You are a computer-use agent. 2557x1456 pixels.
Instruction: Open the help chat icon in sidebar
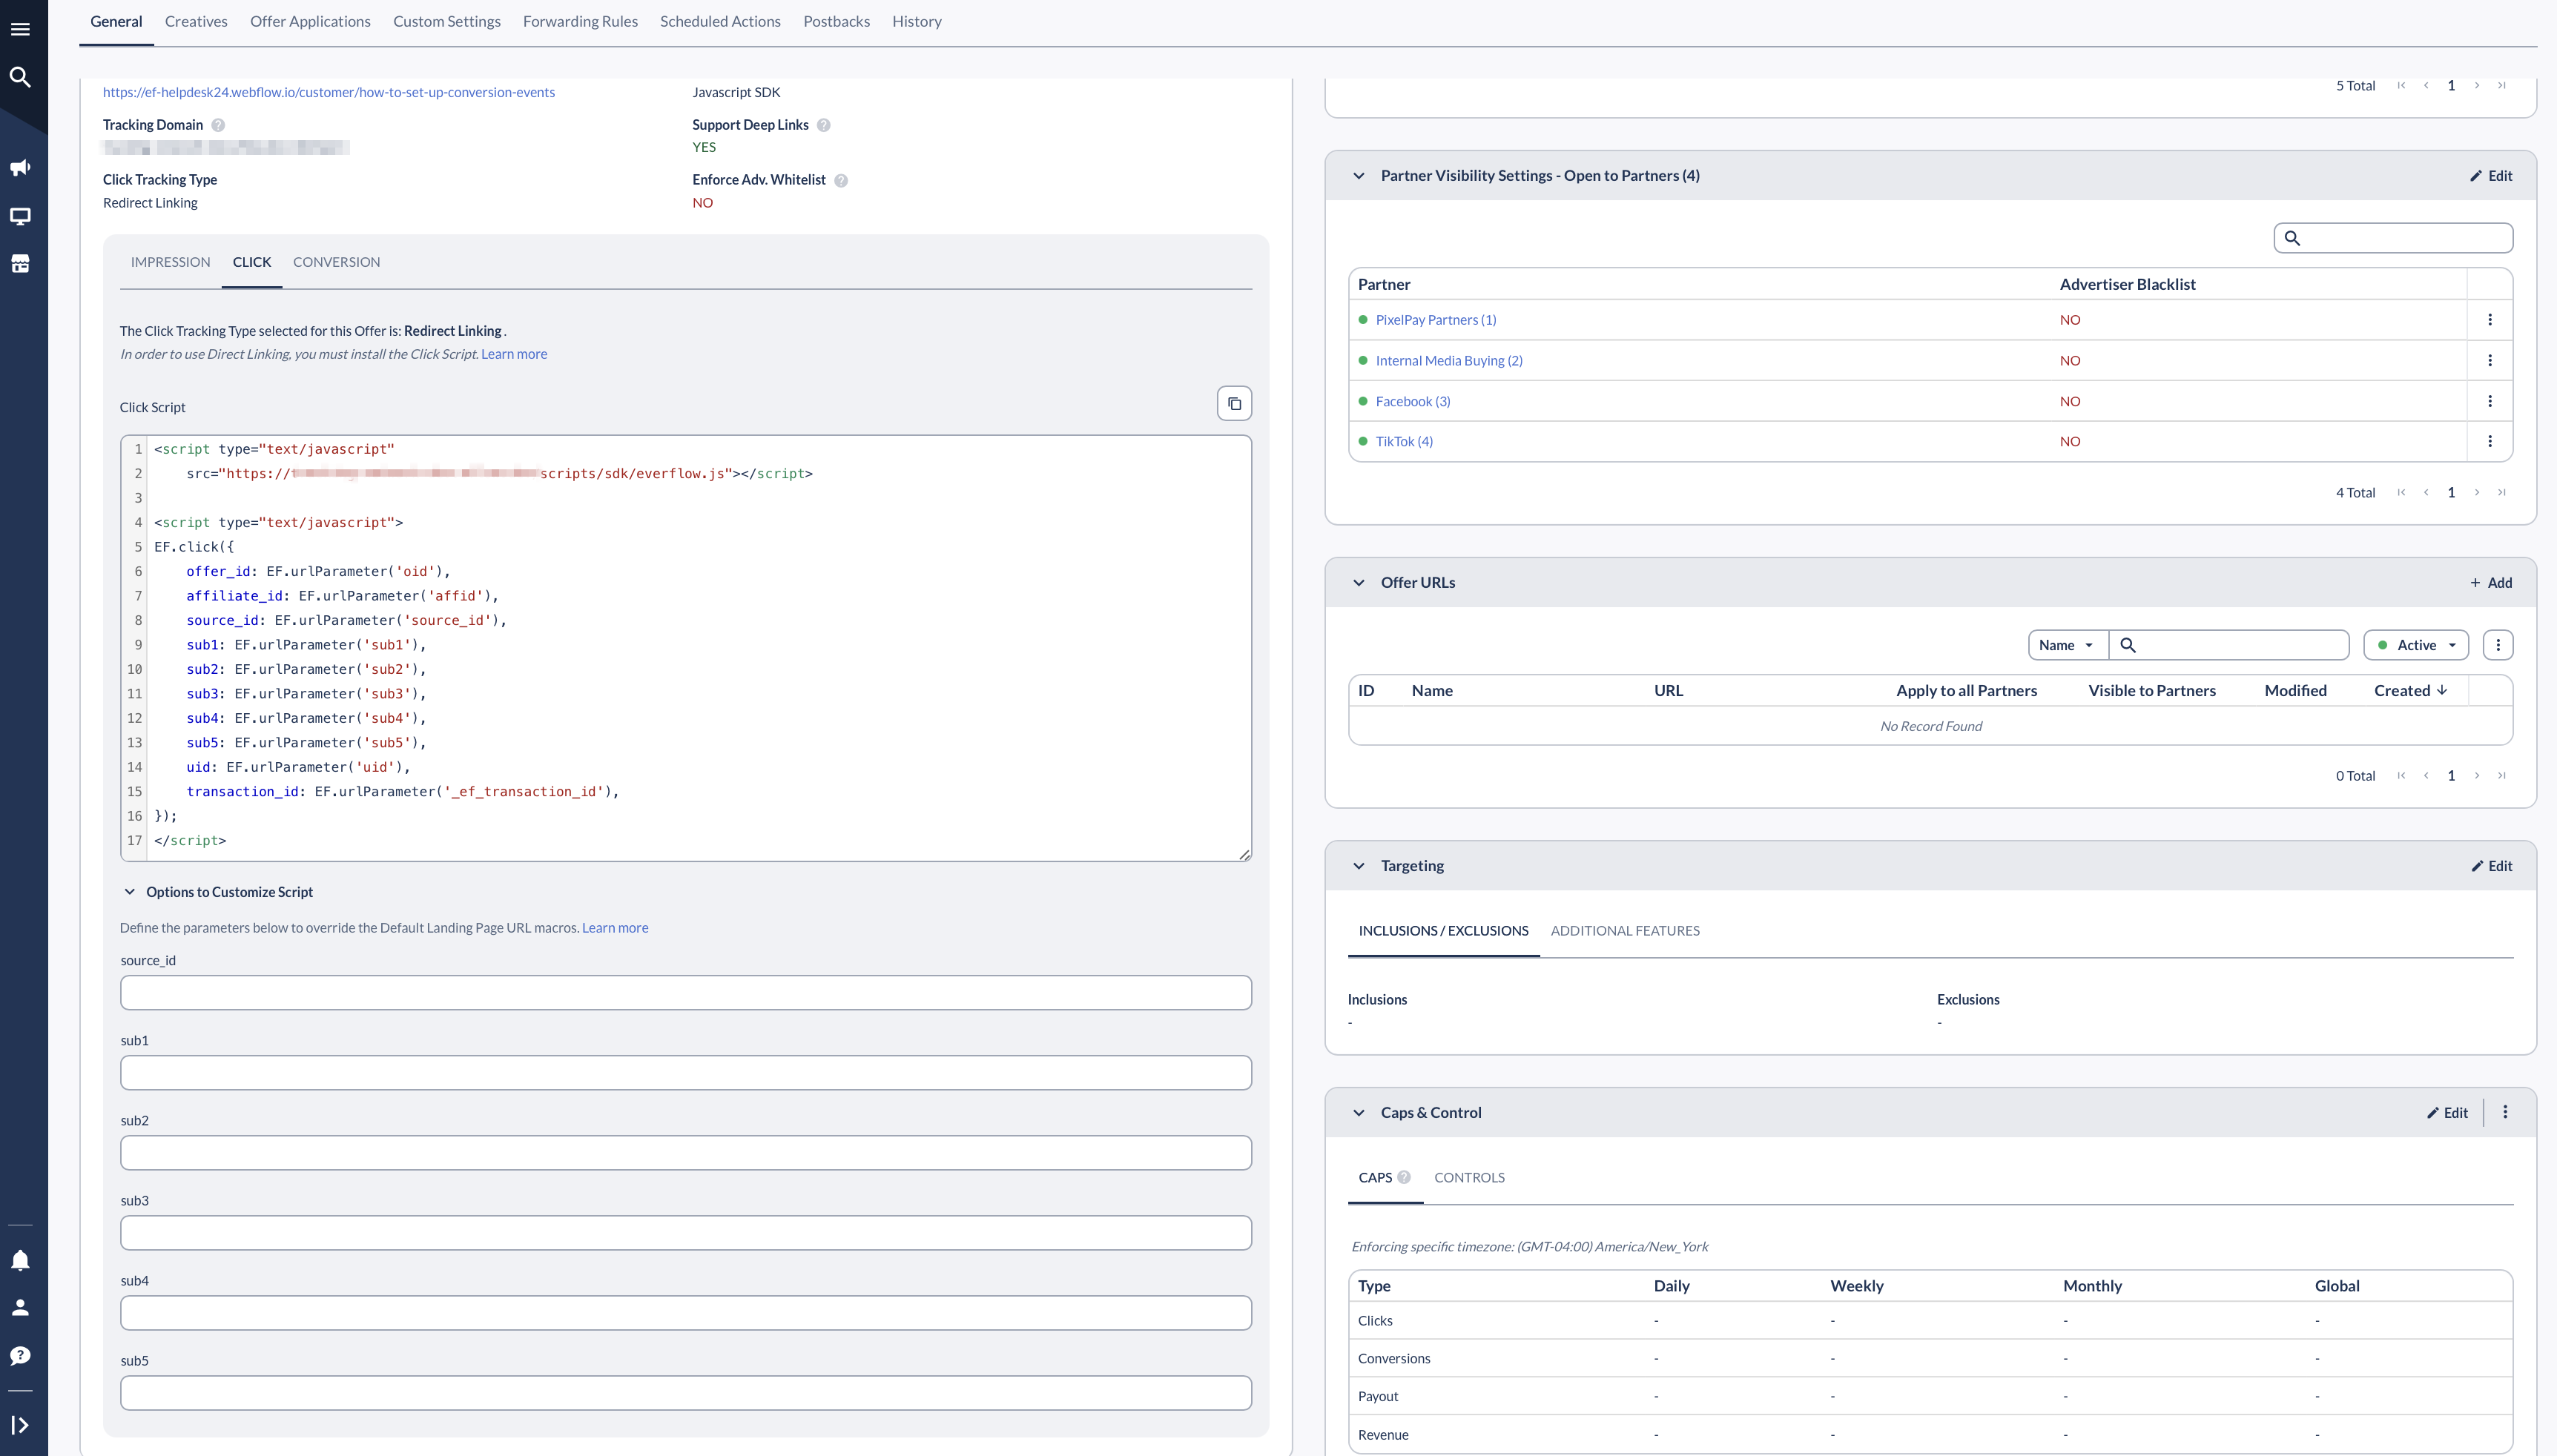pyautogui.click(x=20, y=1355)
